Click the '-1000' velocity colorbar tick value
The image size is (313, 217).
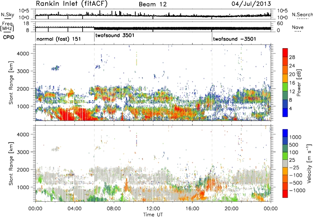pos(297,190)
